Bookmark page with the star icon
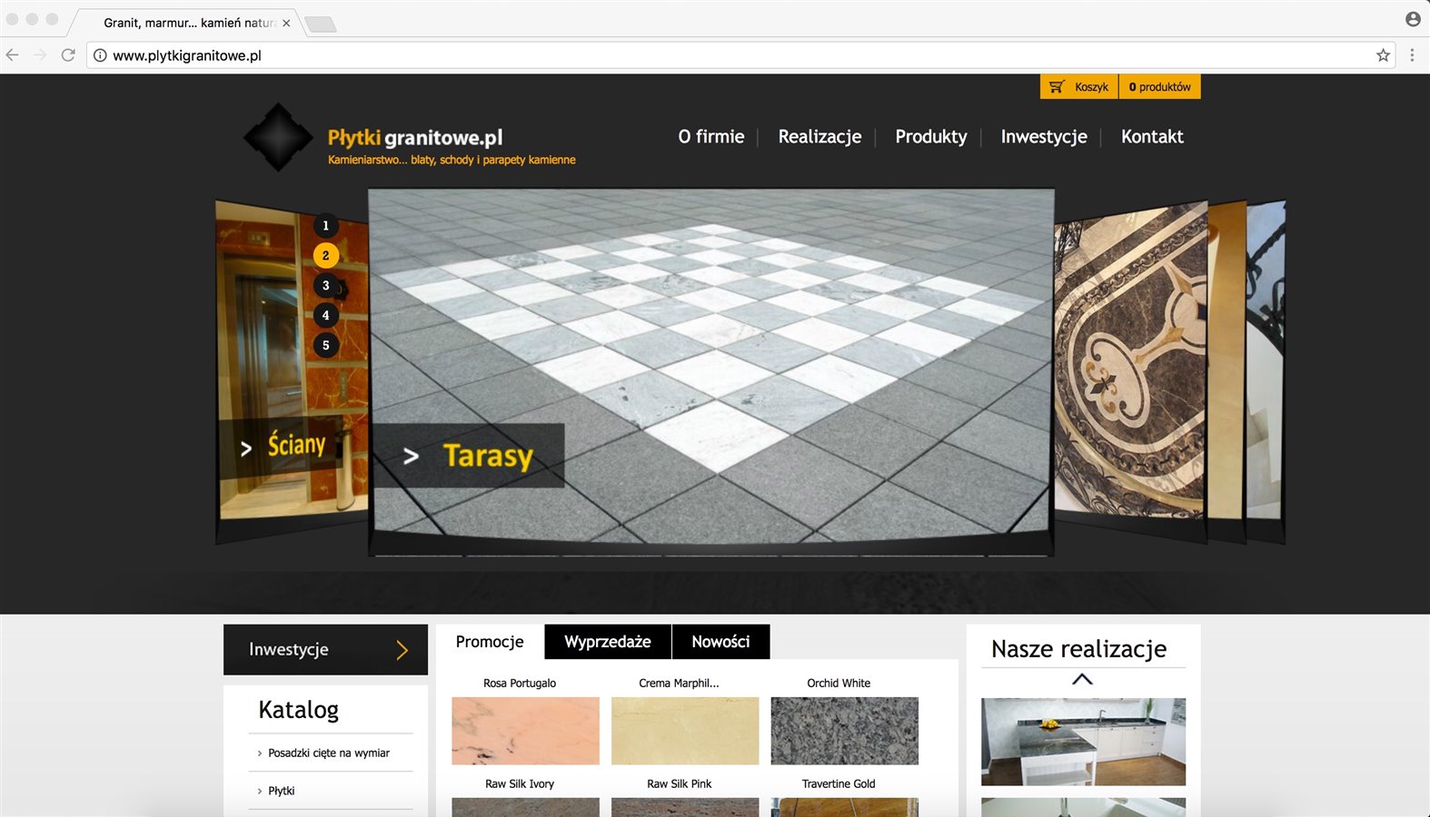The width and height of the screenshot is (1430, 817). 1383,55
